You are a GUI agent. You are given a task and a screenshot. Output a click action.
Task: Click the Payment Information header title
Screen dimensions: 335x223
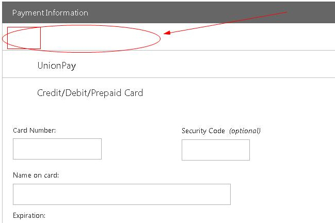point(50,13)
